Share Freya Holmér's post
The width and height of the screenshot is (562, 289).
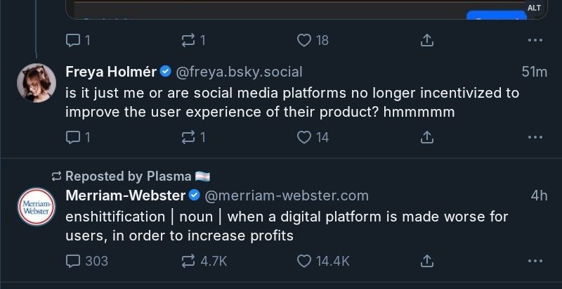pyautogui.click(x=426, y=138)
